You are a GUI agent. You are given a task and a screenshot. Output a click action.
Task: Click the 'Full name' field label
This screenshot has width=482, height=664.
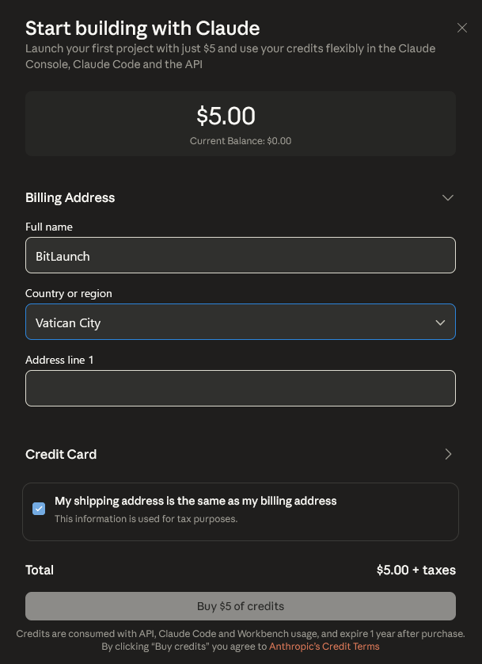[x=49, y=227]
